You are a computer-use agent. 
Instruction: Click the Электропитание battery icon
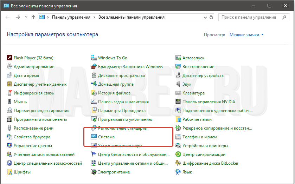(x=94, y=172)
